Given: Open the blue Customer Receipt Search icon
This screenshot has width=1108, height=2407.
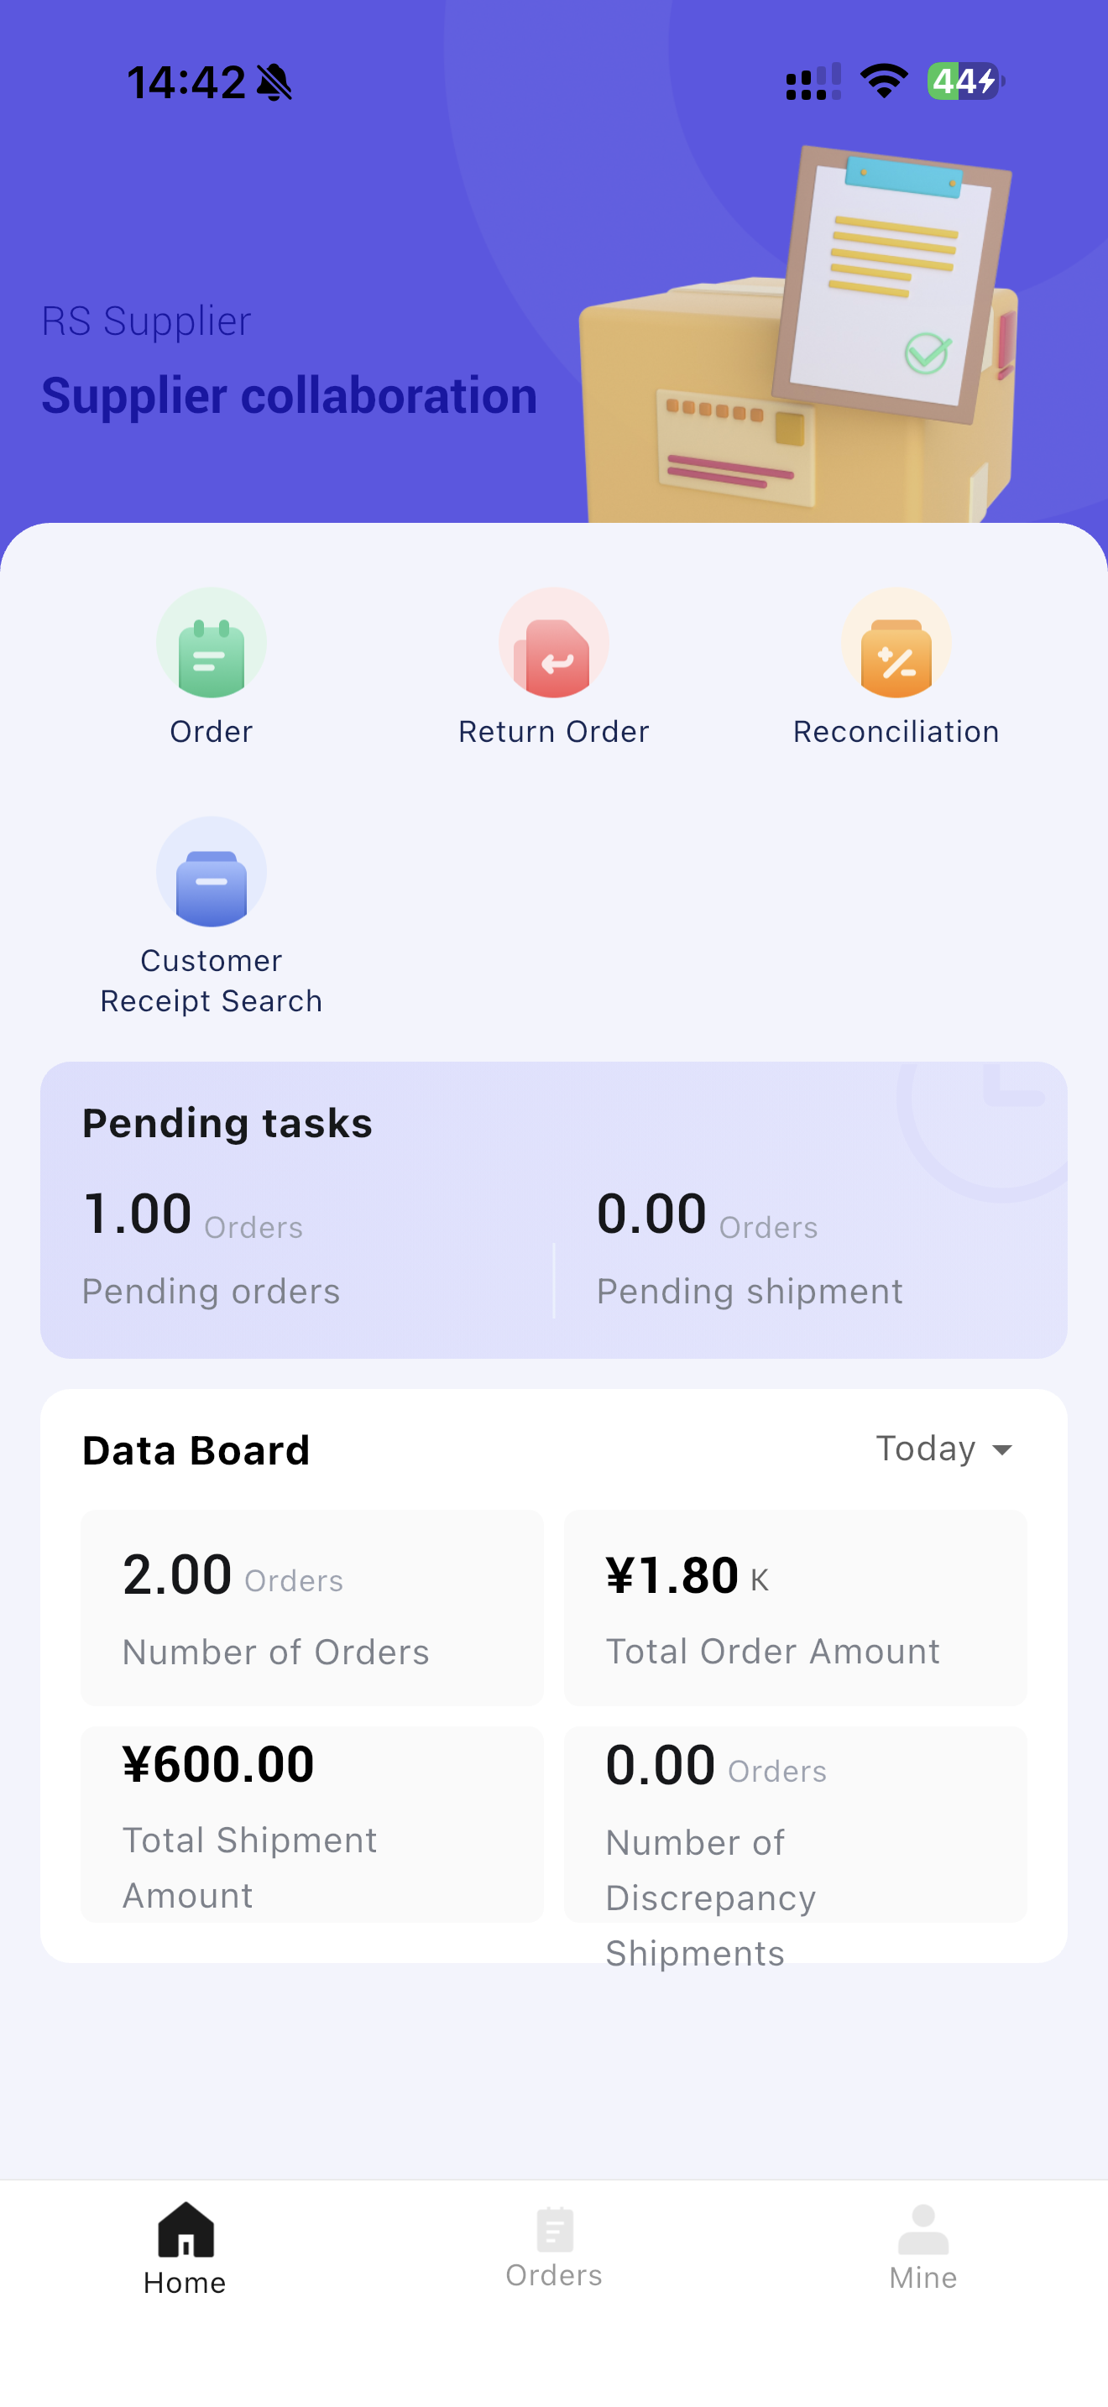Looking at the screenshot, I should click(212, 873).
